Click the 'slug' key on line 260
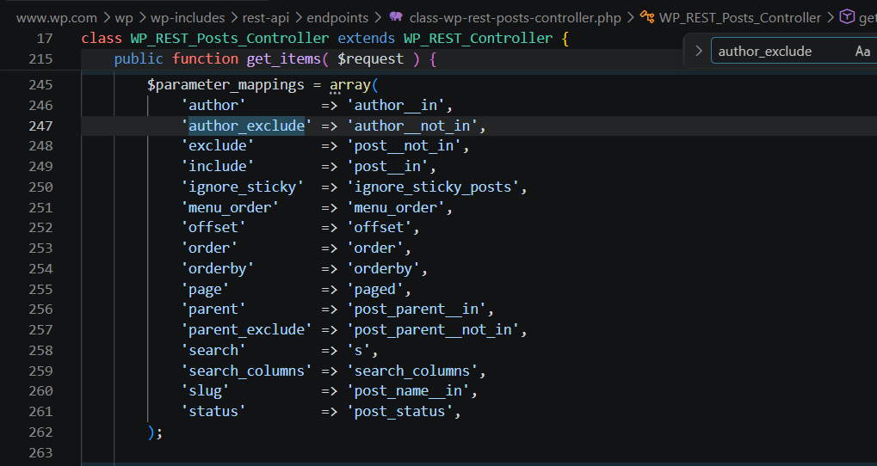Screen dimensions: 877x466 (206, 391)
